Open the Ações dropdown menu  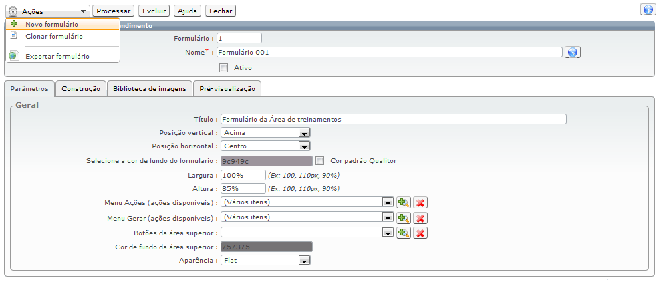pyautogui.click(x=47, y=11)
